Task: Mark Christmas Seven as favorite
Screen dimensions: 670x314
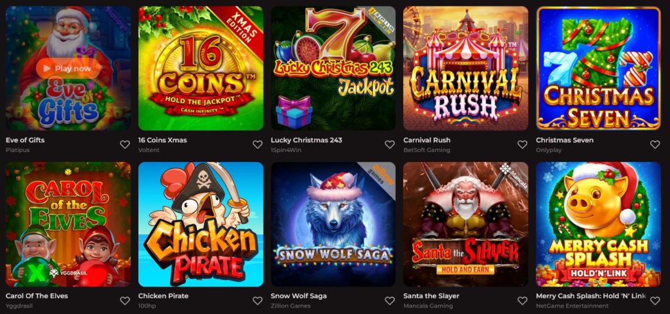Action: (x=655, y=144)
